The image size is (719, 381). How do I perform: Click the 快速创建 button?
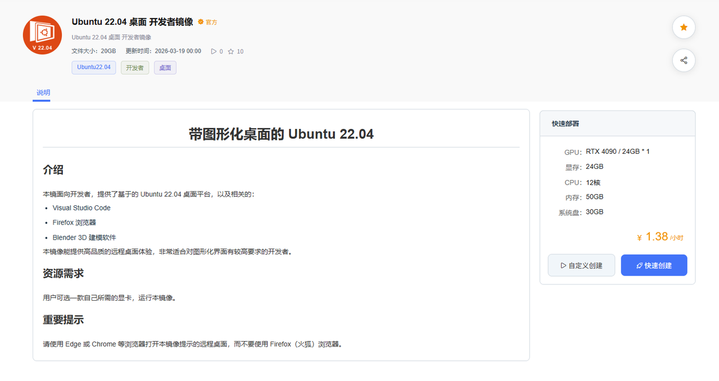[654, 265]
